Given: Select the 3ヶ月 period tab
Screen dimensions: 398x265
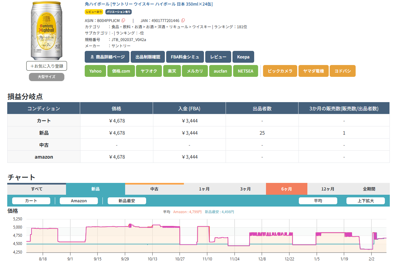Looking at the screenshot, I should point(245,189).
